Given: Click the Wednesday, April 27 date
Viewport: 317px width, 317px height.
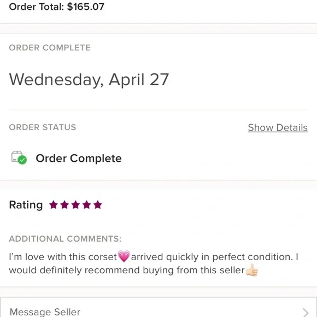Looking at the screenshot, I should (89, 80).
